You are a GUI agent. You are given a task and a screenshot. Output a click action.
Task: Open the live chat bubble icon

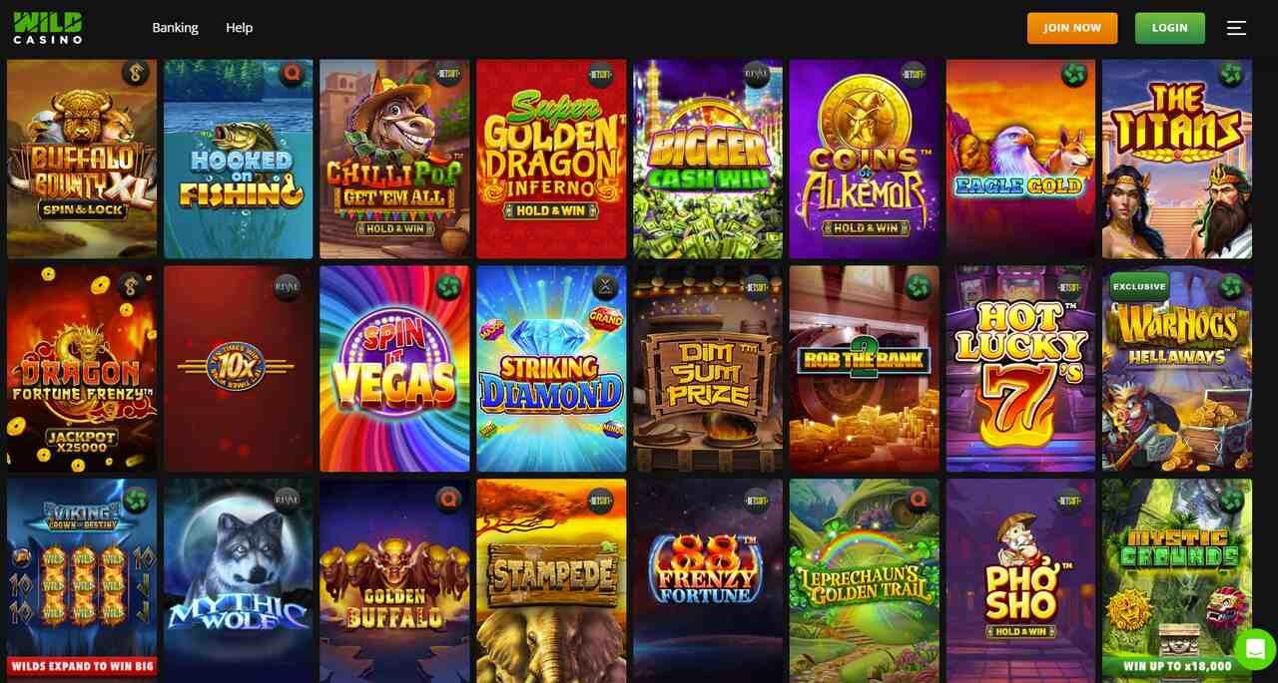click(x=1255, y=649)
